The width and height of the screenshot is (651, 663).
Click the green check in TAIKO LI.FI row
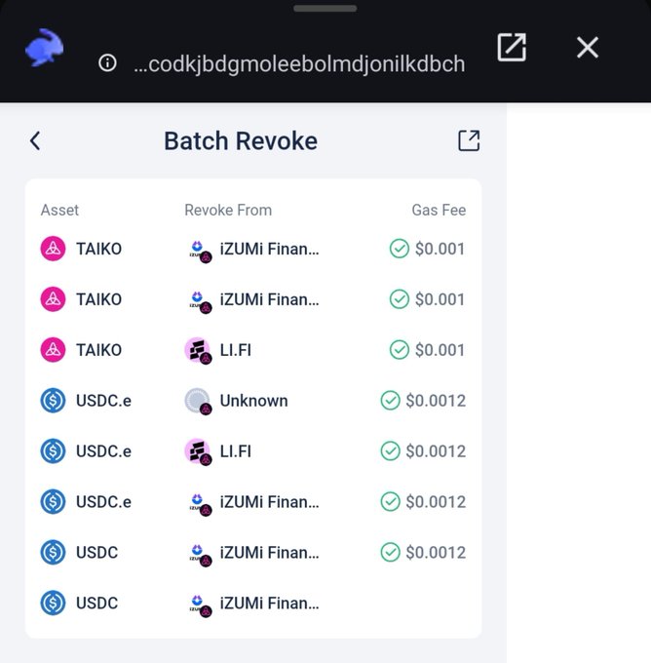[x=399, y=350]
